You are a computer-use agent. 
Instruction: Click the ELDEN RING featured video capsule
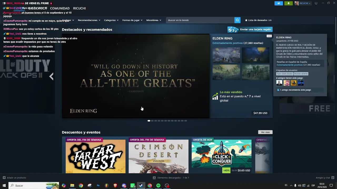tap(136, 76)
